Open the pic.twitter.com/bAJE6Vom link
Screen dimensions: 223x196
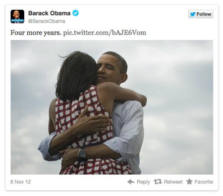[x=105, y=33]
